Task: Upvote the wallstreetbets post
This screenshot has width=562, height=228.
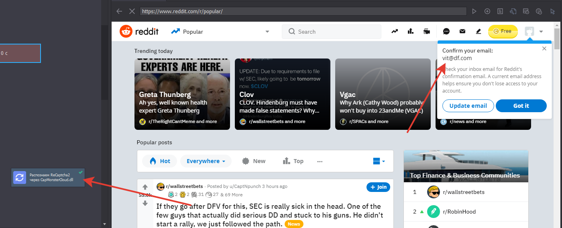Action: pos(145,187)
